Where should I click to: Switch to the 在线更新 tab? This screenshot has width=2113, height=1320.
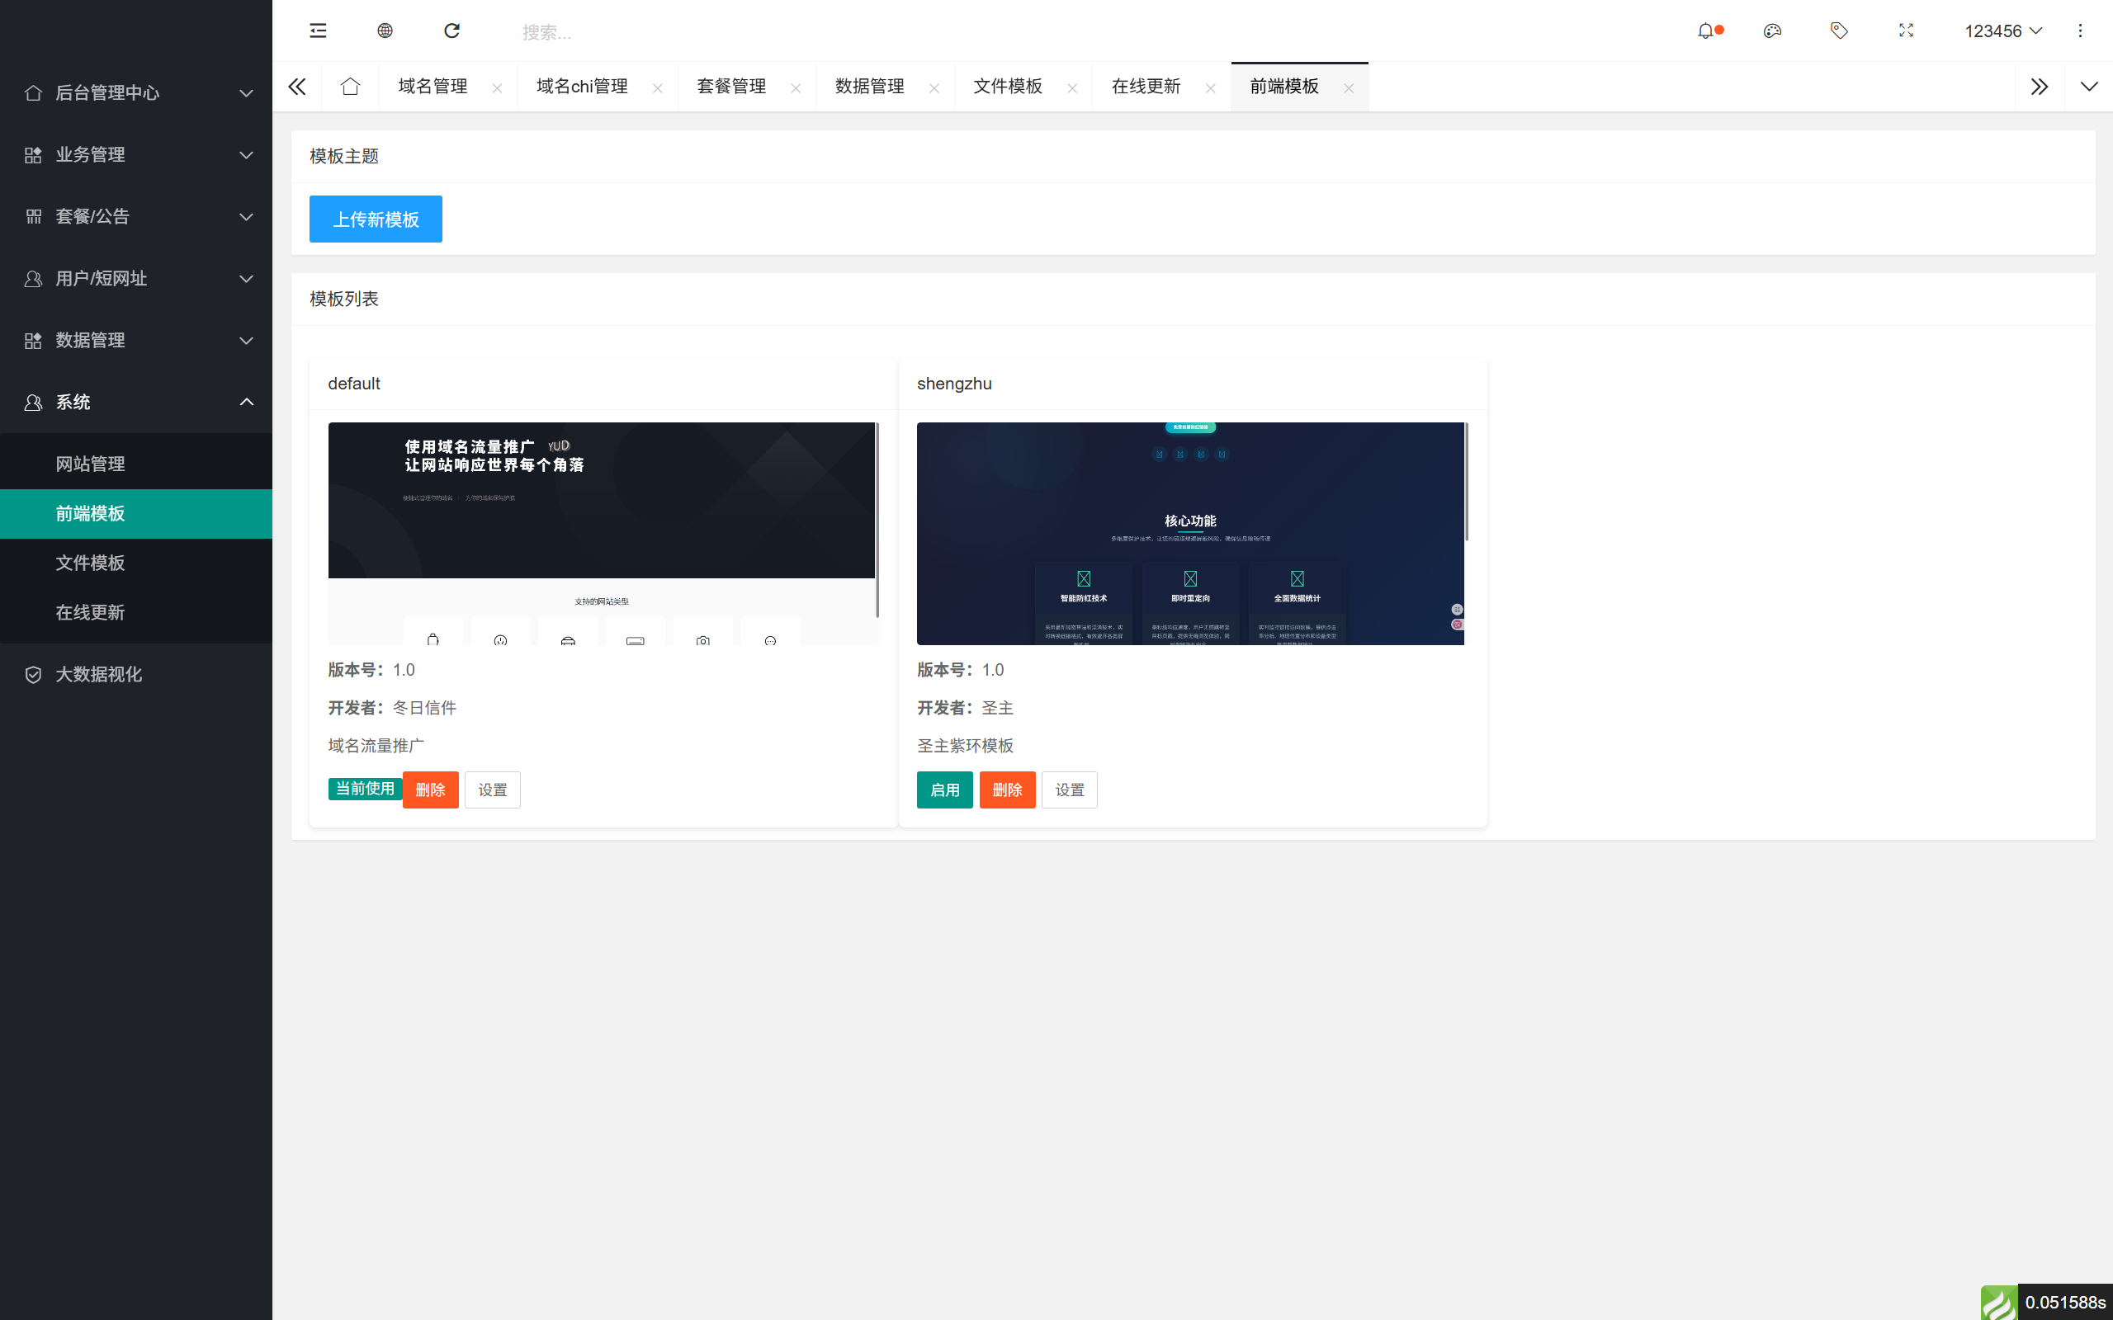1146,87
